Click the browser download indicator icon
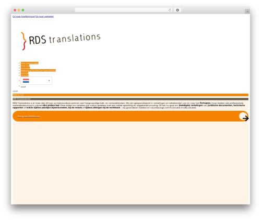 pos(177,10)
